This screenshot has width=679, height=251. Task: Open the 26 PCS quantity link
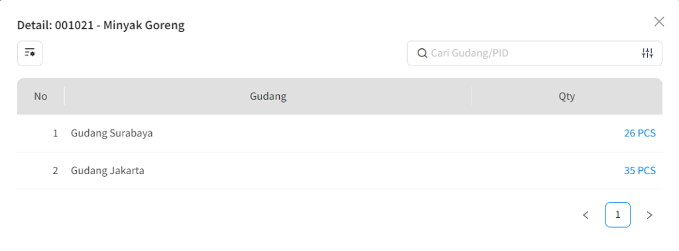(640, 133)
